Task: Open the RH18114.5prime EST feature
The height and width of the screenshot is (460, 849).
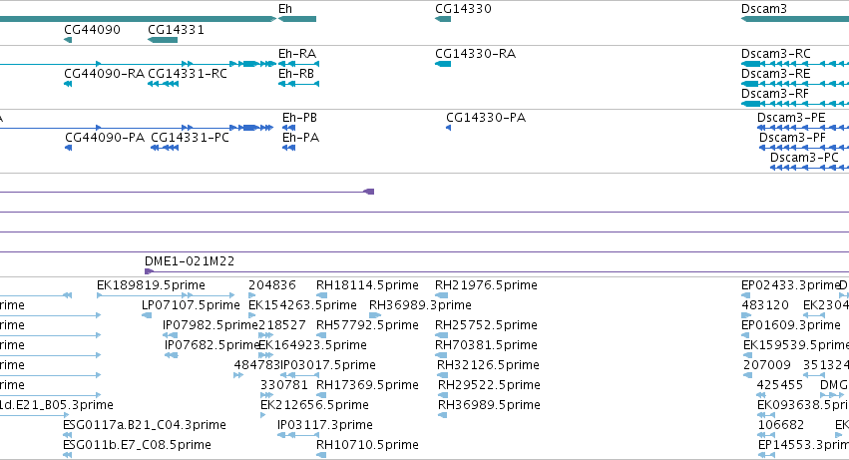Action: pos(321,295)
